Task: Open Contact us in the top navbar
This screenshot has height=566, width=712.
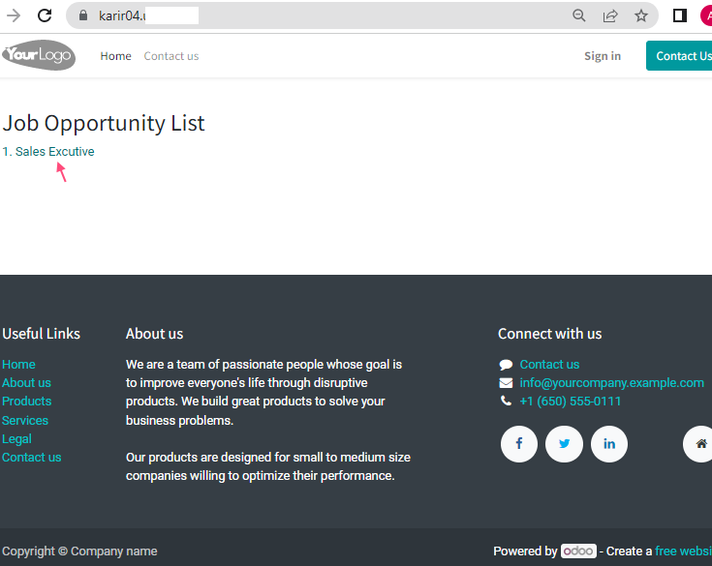Action: pyautogui.click(x=171, y=56)
